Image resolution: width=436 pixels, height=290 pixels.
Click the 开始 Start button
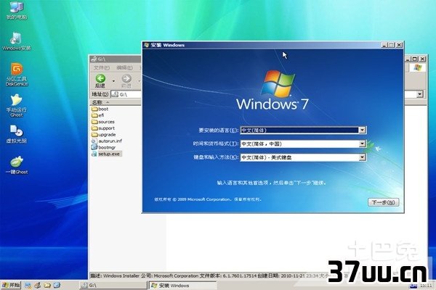[11, 285]
